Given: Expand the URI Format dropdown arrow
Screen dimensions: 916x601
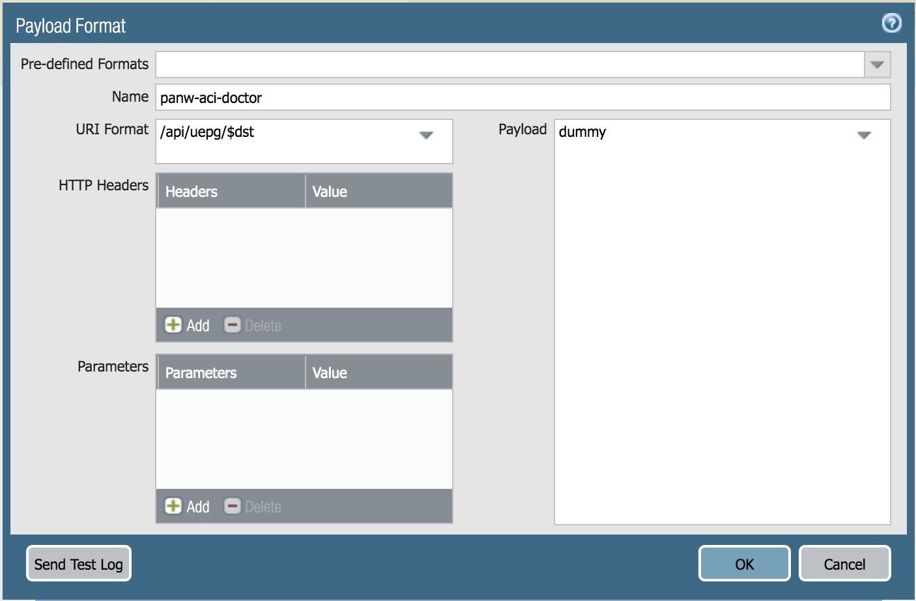Looking at the screenshot, I should point(426,135).
